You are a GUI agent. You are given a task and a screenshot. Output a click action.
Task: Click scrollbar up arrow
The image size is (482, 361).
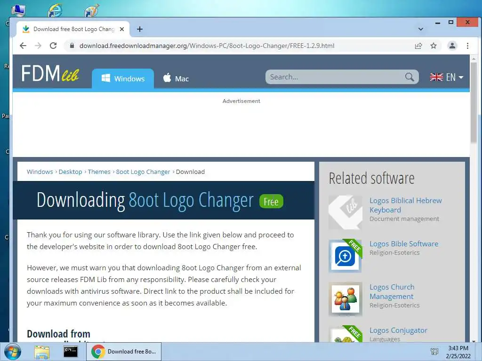[474, 58]
